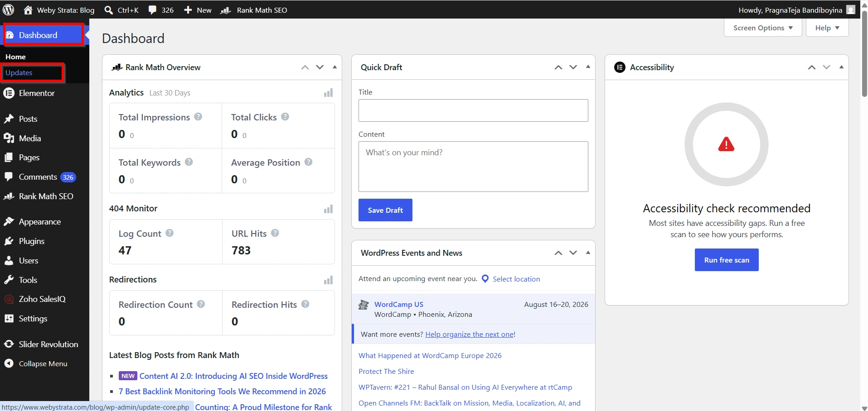Toggle the WordPress Events and News panel
Screen dimensions: 868x411
[x=588, y=253]
